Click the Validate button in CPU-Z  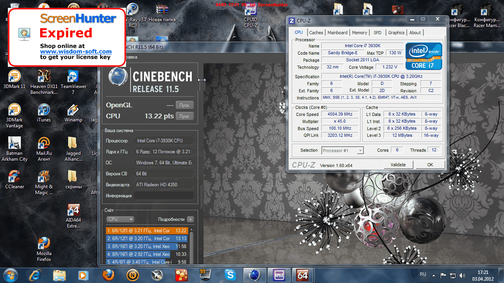[398, 165]
